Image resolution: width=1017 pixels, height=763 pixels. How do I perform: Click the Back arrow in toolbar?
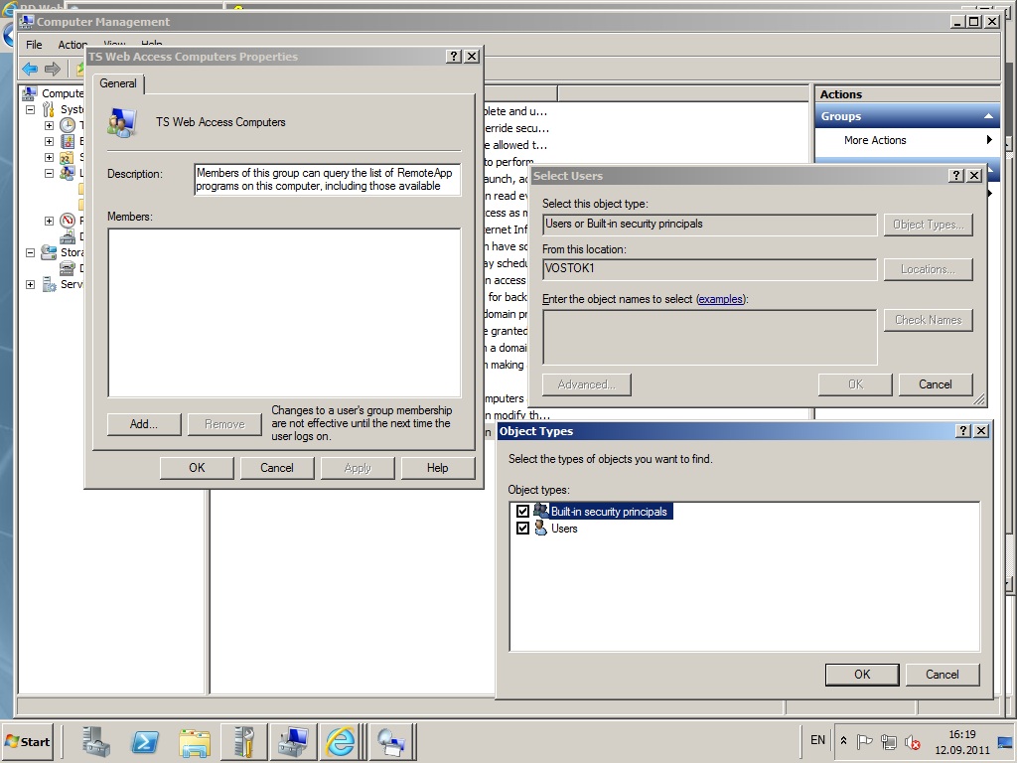click(x=30, y=69)
